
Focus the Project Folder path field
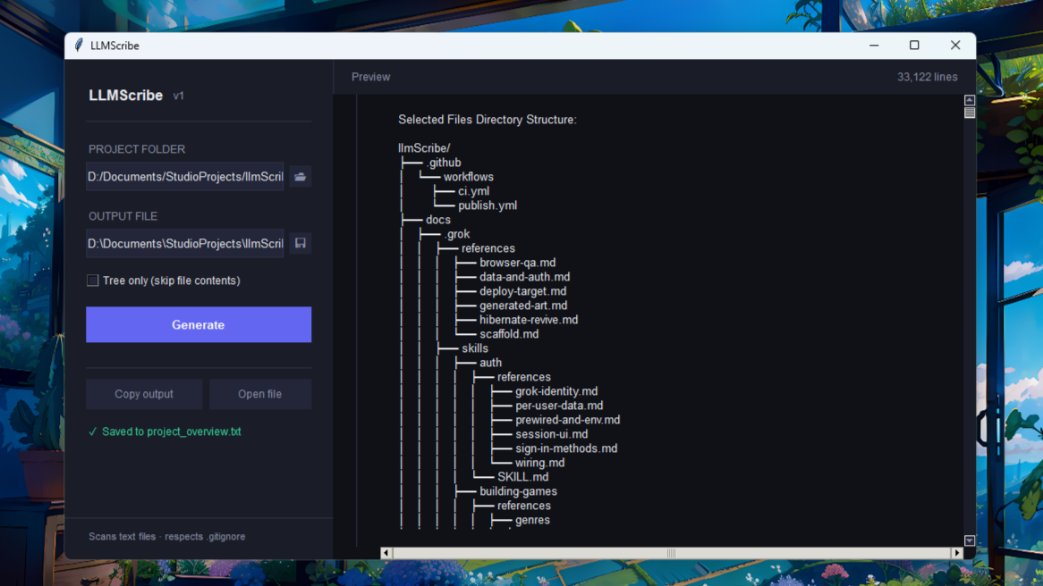pyautogui.click(x=185, y=177)
